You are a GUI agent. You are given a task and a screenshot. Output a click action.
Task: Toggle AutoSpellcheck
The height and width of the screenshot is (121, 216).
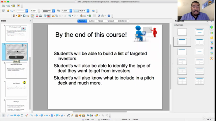click(x=49, y=16)
